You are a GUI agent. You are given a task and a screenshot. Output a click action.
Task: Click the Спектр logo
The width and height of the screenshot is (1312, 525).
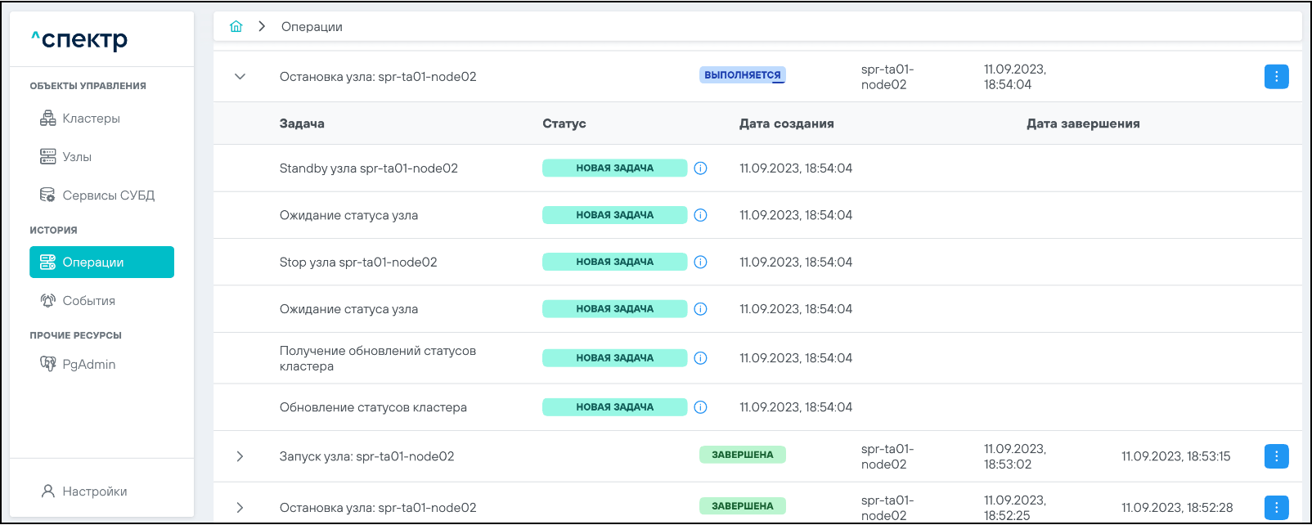point(80,39)
